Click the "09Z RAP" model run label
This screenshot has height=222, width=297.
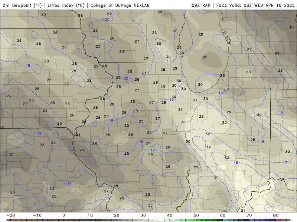pos(201,5)
